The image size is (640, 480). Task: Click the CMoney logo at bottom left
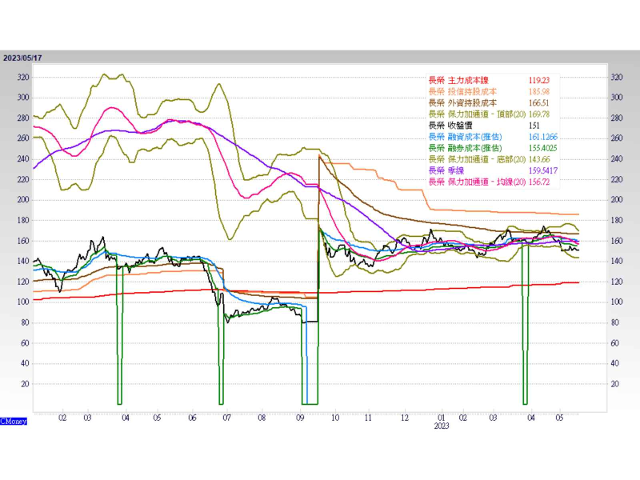[x=14, y=419]
